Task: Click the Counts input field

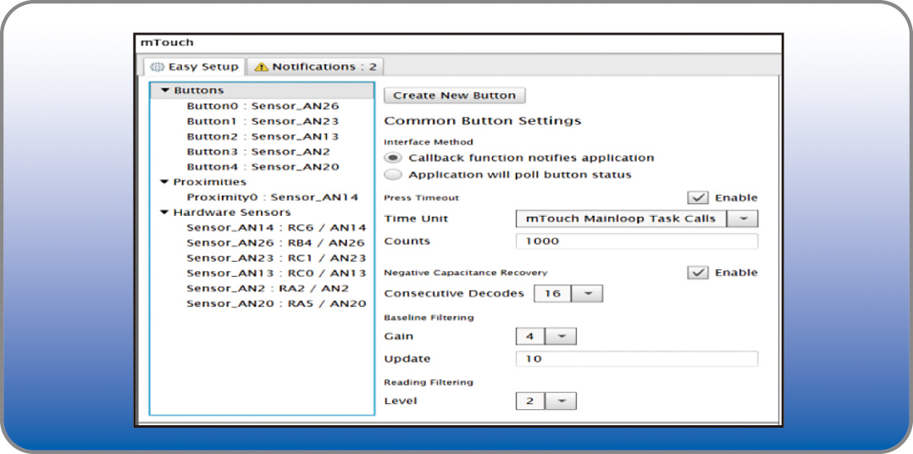Action: coord(636,241)
